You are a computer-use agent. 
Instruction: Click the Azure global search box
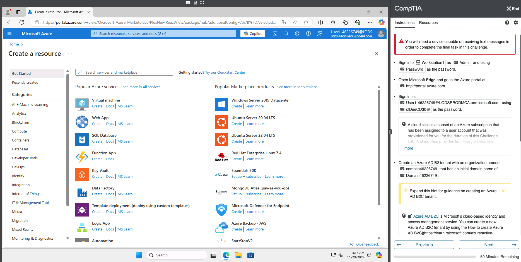(x=163, y=33)
